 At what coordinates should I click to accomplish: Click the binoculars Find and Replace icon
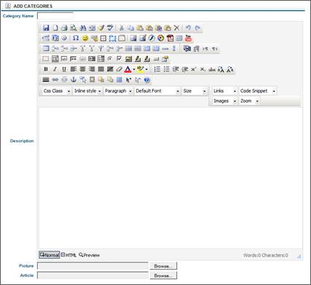[82, 28]
